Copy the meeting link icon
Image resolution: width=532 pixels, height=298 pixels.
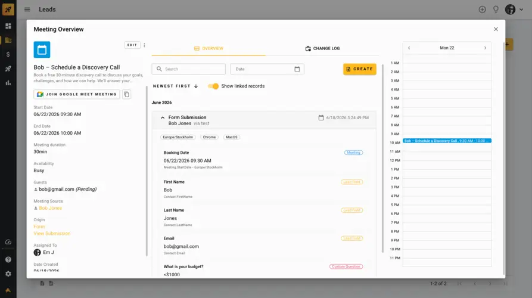pyautogui.click(x=126, y=94)
